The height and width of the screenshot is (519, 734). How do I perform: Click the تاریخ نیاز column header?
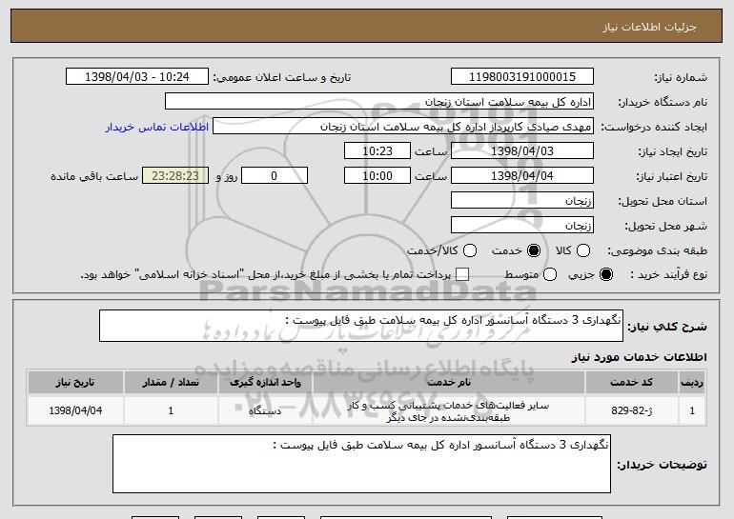pyautogui.click(x=75, y=383)
